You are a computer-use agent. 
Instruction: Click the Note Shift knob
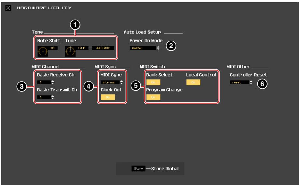tap(43, 51)
